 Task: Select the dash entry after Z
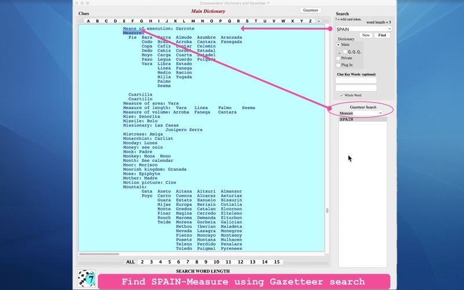[318, 21]
